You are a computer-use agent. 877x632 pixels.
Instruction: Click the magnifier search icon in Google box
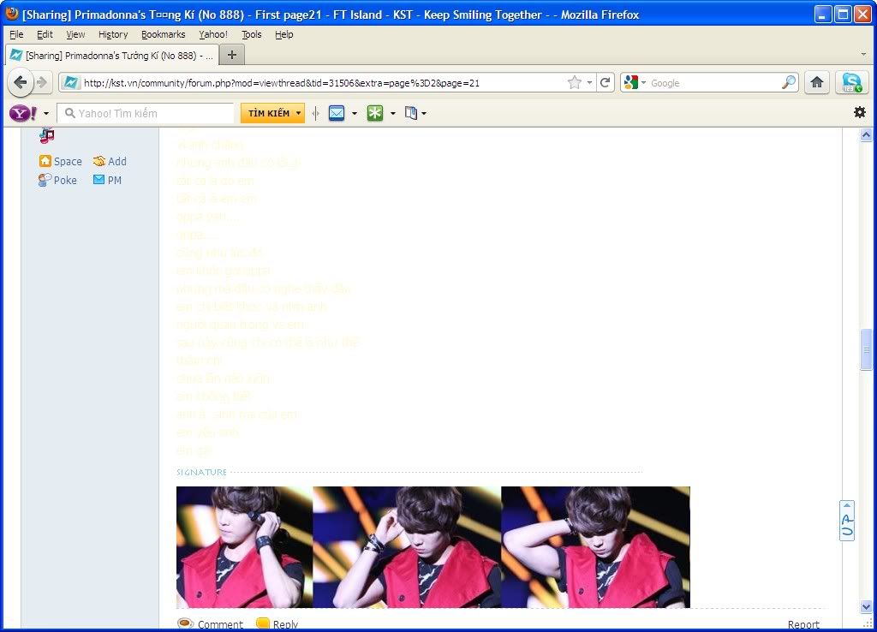[788, 83]
